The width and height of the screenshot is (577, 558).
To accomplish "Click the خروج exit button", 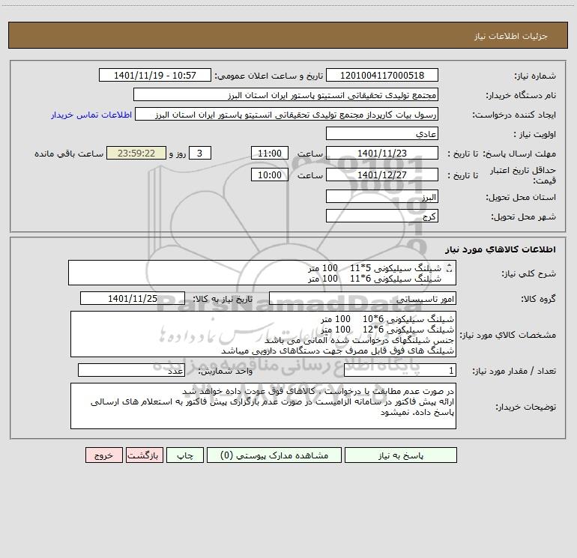I will pyautogui.click(x=103, y=455).
